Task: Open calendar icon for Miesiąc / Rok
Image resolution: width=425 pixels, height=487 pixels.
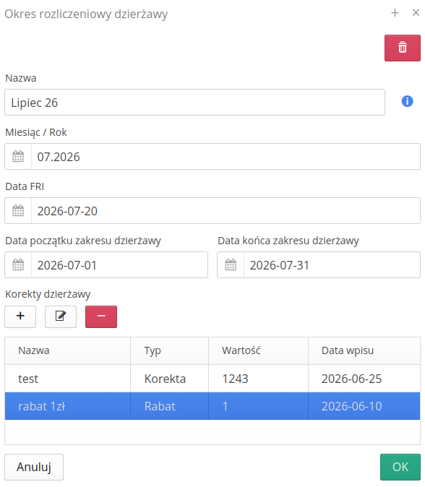Action: 18,157
